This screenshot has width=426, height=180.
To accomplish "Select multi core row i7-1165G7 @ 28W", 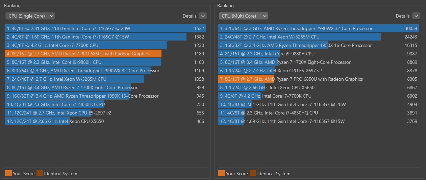I will 319,104.
